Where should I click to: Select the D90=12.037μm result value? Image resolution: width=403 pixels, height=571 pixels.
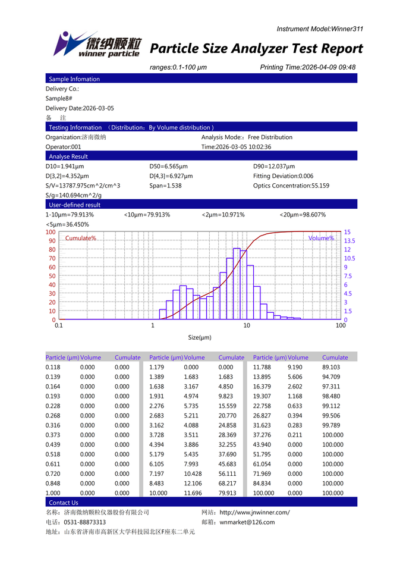tap(274, 167)
